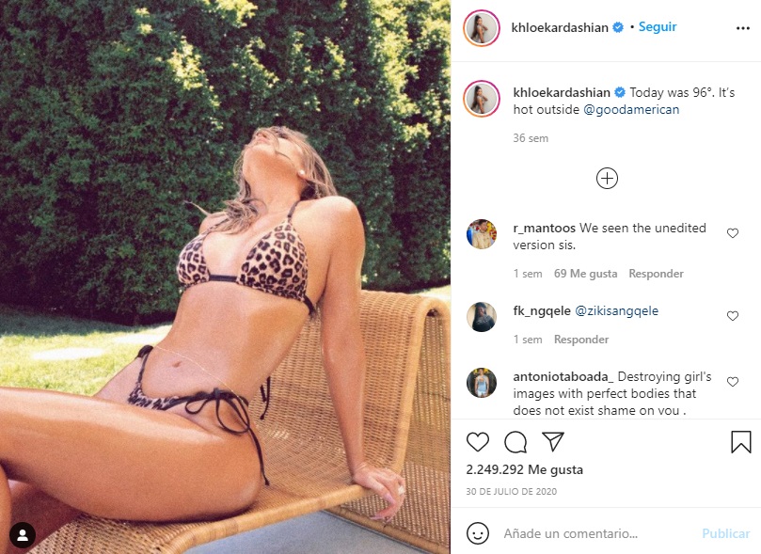View the 2.249.292 Me gusta list
The height and width of the screenshot is (554, 761).
(x=524, y=469)
